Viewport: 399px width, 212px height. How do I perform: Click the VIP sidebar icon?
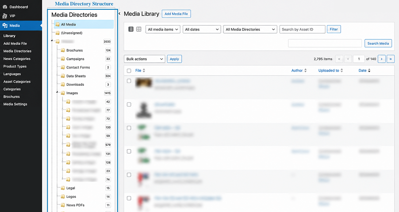[5, 16]
